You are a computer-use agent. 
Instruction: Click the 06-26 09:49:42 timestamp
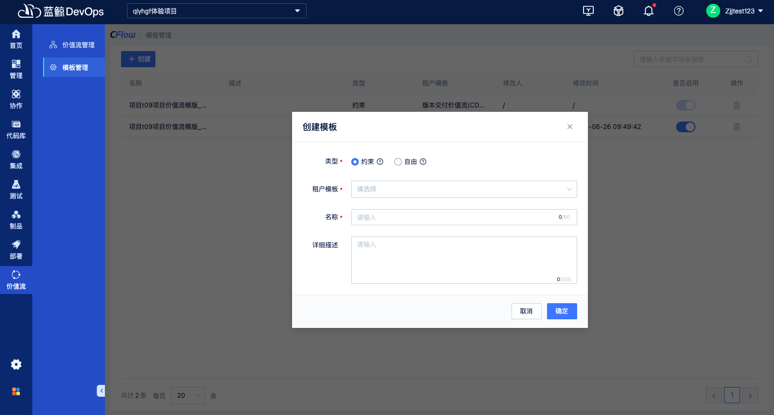[614, 127]
